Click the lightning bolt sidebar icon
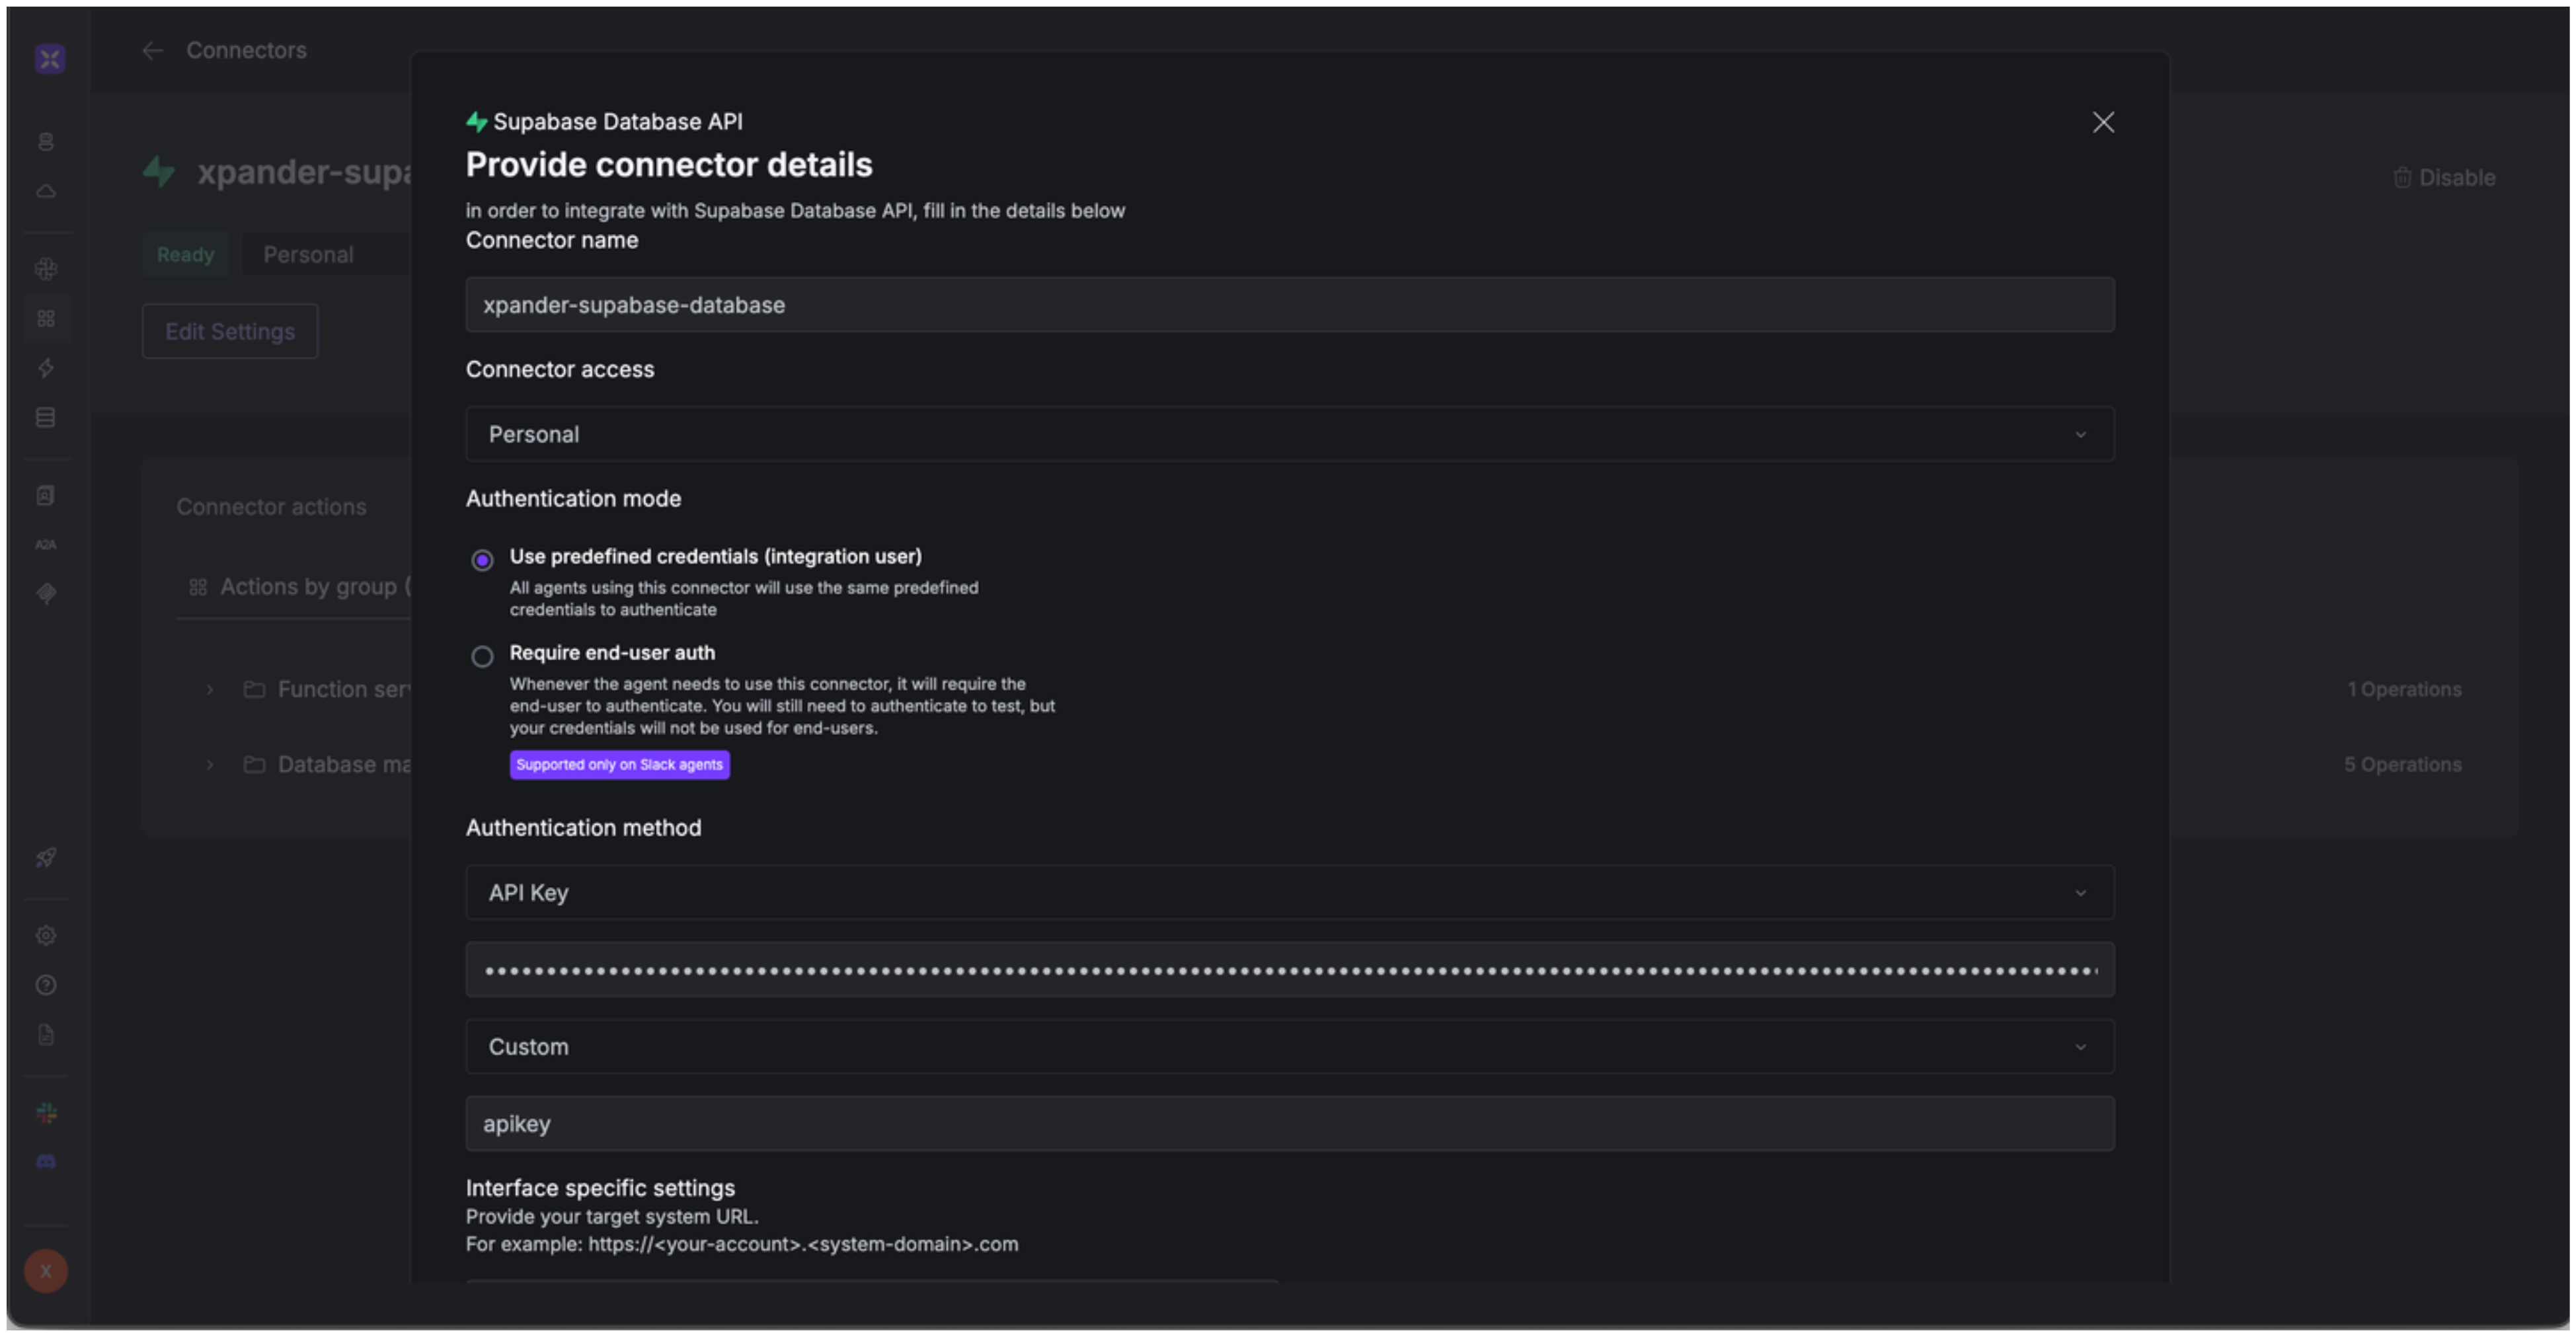 (x=46, y=368)
